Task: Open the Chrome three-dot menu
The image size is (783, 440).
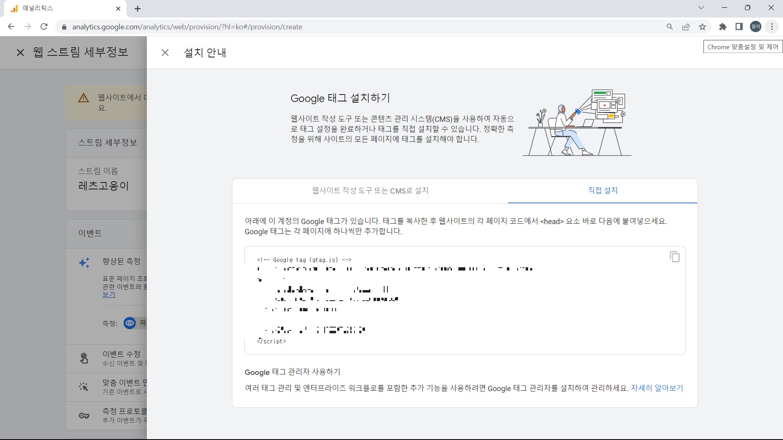Action: point(772,26)
